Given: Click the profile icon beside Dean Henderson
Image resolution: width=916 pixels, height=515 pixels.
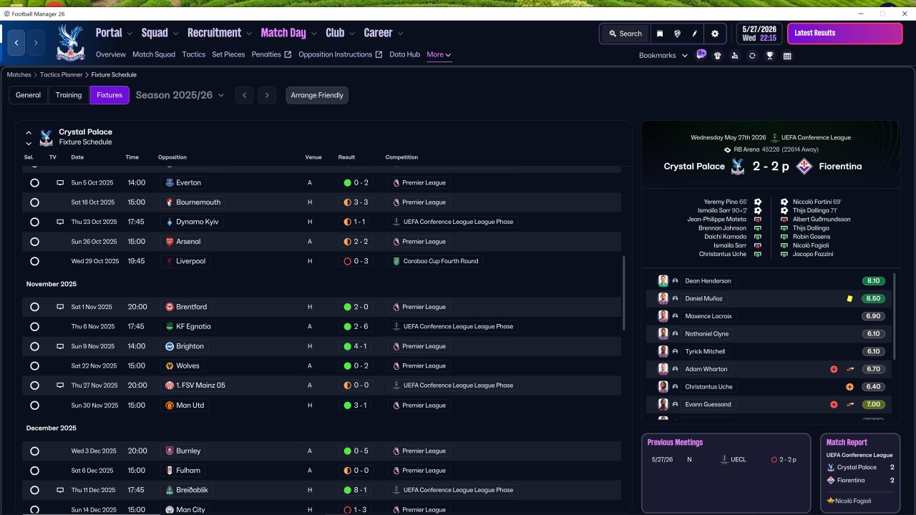Looking at the screenshot, I should click(x=675, y=281).
